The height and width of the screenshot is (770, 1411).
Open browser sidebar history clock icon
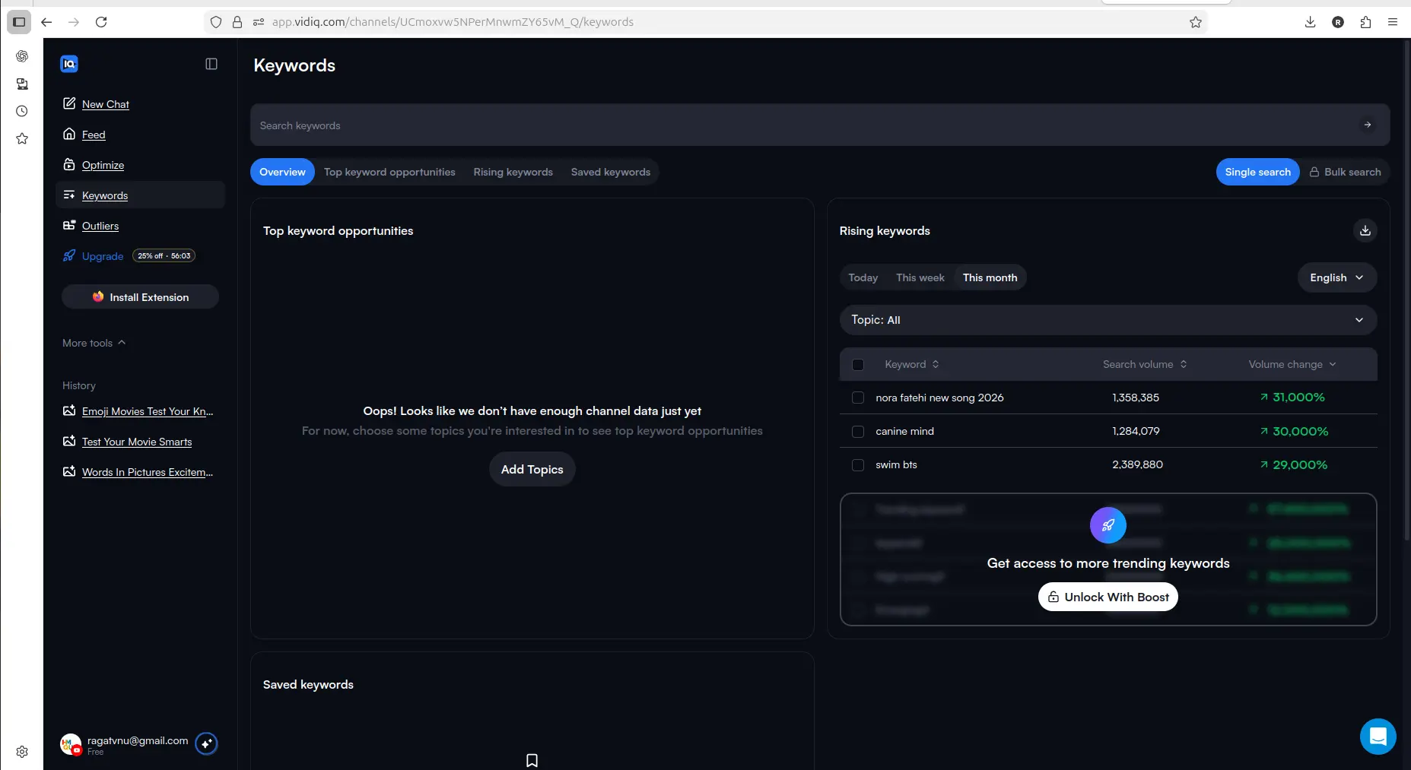coord(22,111)
